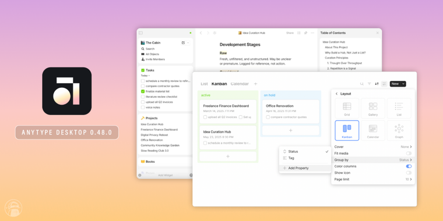This screenshot has height=221, width=443.
Task: Add a card to the on hold column
Action: (290, 130)
